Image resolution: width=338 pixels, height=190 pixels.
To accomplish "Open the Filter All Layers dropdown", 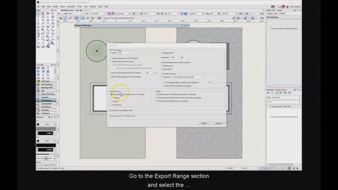I will (x=285, y=97).
